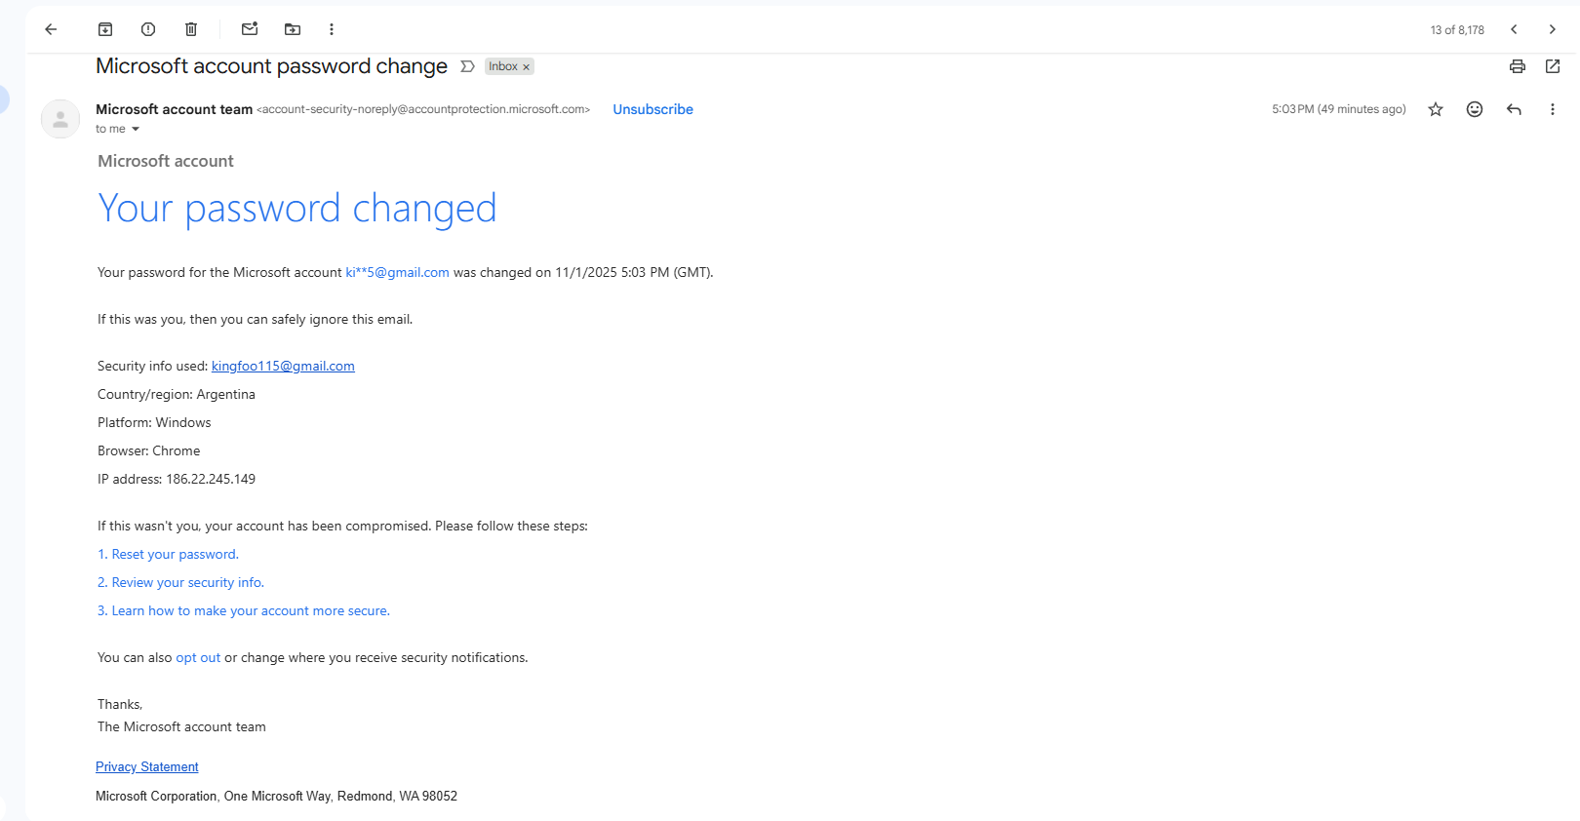Click the Inbox label chip

pos(503,66)
